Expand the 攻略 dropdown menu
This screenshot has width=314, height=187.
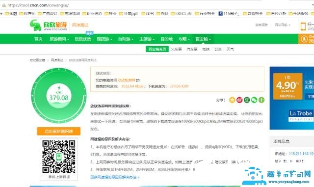pyautogui.click(x=184, y=39)
